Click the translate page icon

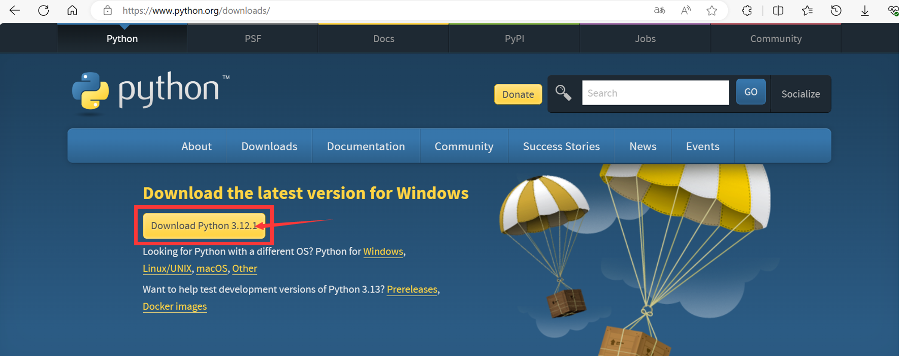pos(659,10)
